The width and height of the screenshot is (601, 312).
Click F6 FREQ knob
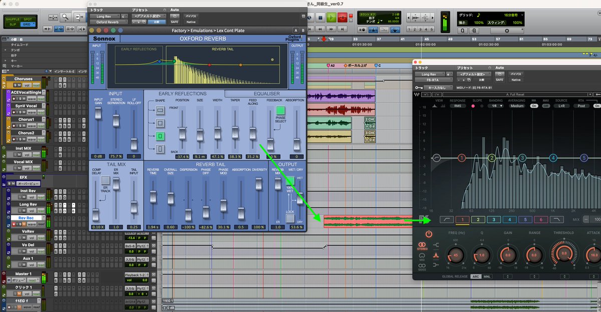pos(455,255)
